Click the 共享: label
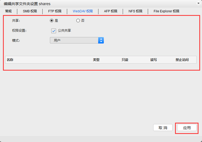 click(x=16, y=20)
